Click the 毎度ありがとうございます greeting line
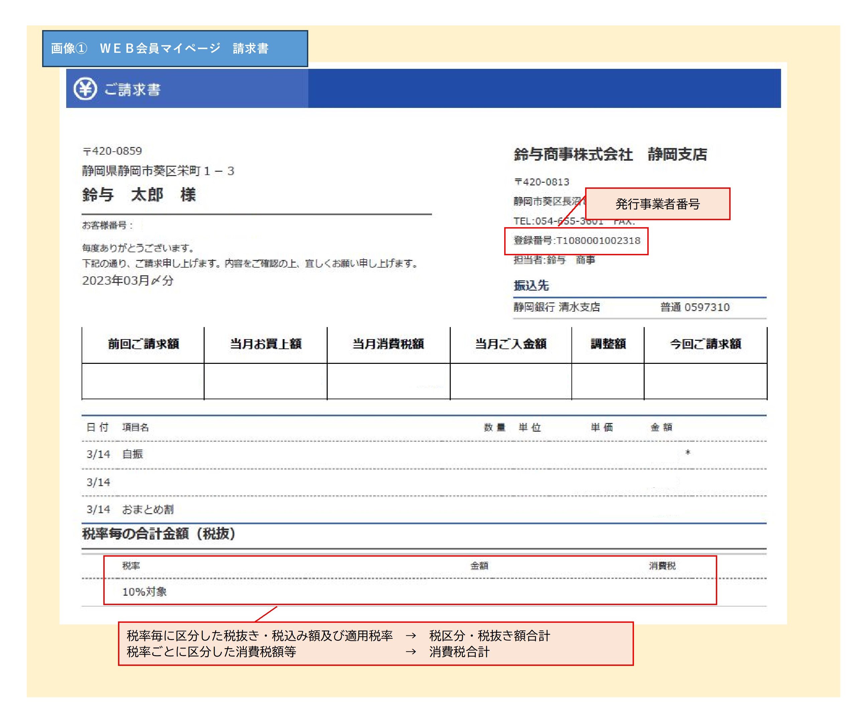The height and width of the screenshot is (720, 865). (138, 248)
